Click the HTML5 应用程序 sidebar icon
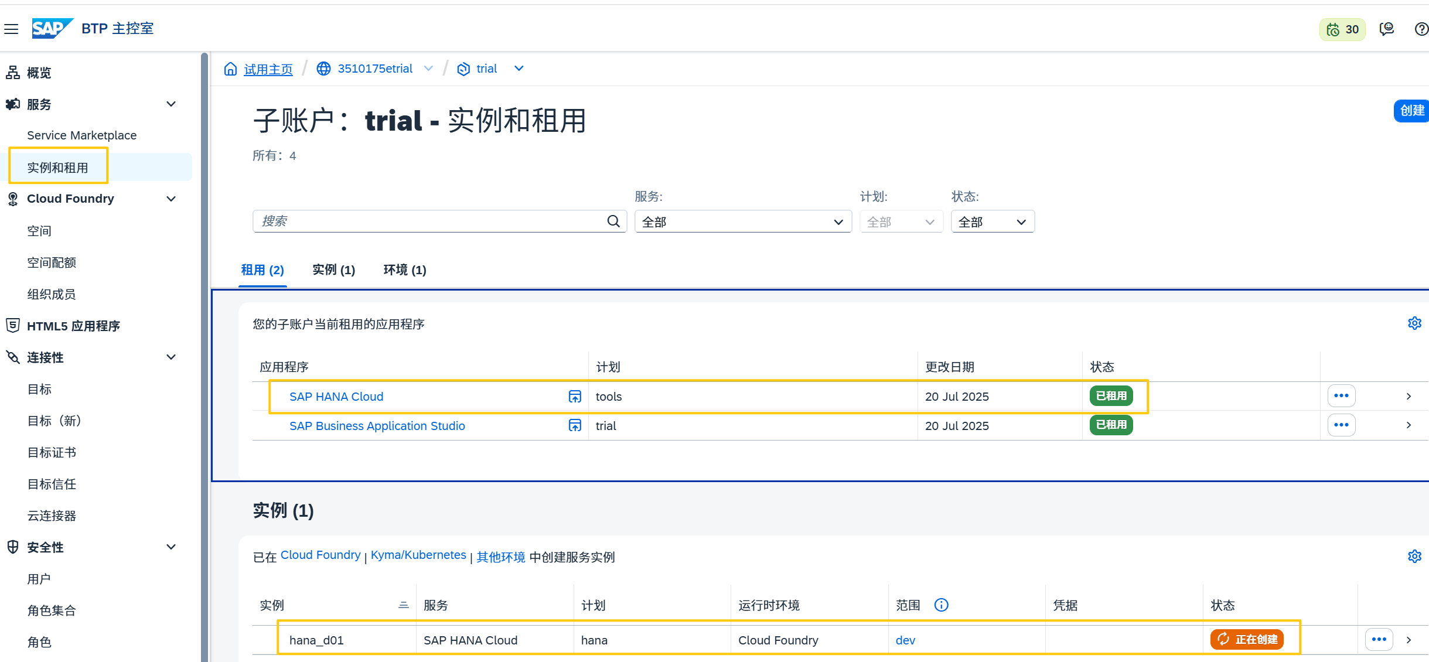Screen dimensions: 1429x662 (x=13, y=326)
